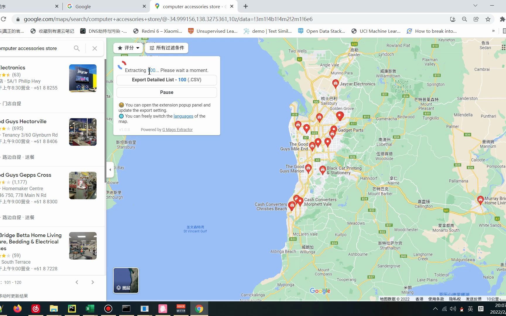Image resolution: width=506 pixels, height=316 pixels.
Task: Clear the Maps search box
Action: pos(95,48)
